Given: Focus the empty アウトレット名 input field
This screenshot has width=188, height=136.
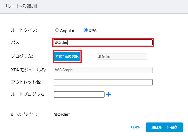Looking at the screenshot, I should point(103,82).
